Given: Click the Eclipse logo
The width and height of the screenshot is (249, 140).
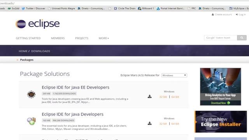Looking at the screenshot, I should click(x=37, y=24).
